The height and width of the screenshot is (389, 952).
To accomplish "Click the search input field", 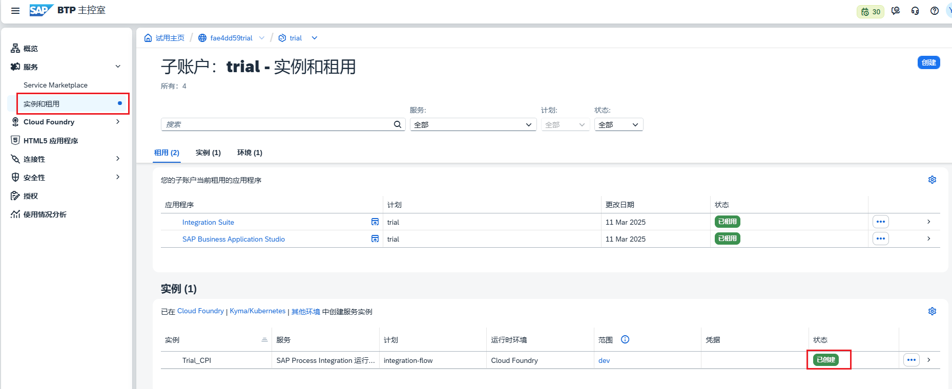I will 277,124.
